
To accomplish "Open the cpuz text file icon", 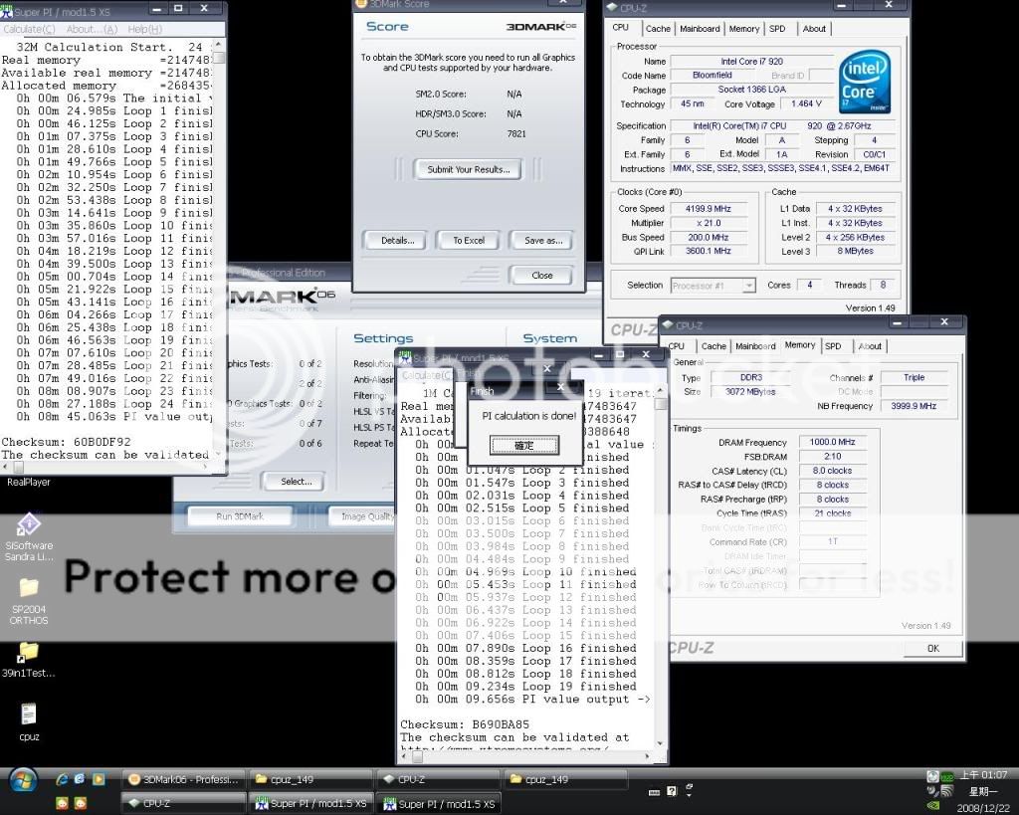I will 28,714.
